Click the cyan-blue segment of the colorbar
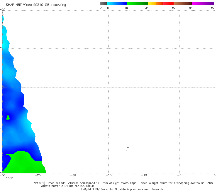Viewport: 217px width, 191px height. [x=117, y=4]
